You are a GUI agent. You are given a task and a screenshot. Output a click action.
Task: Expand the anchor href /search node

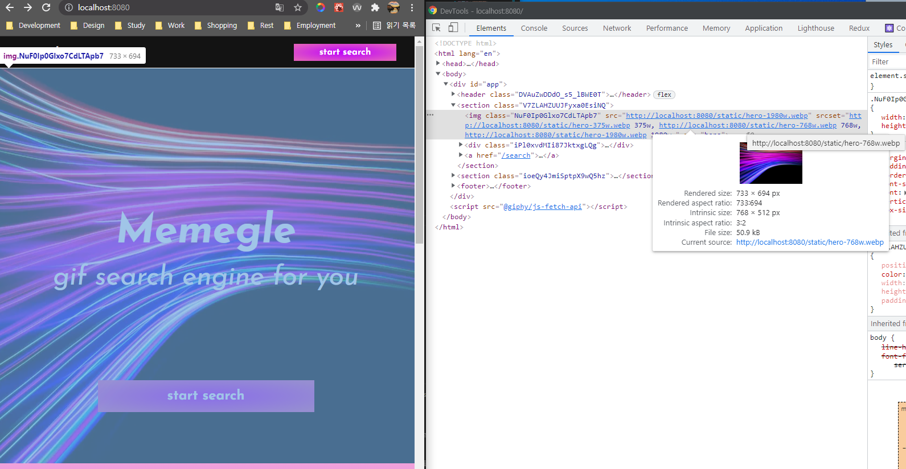461,155
